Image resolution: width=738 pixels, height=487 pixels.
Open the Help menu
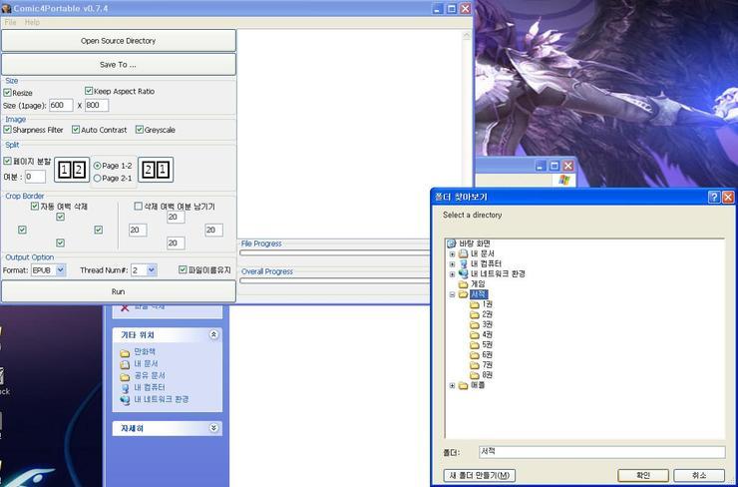(33, 22)
